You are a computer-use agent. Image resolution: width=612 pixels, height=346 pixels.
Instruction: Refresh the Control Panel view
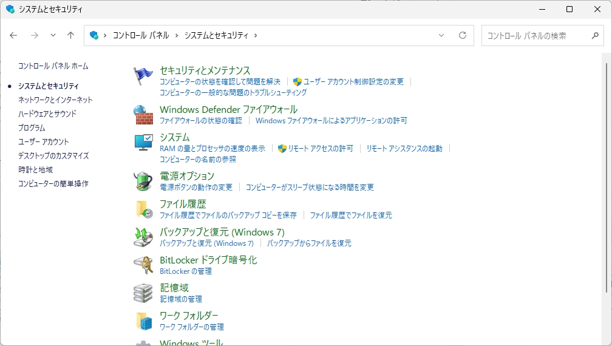pyautogui.click(x=463, y=35)
